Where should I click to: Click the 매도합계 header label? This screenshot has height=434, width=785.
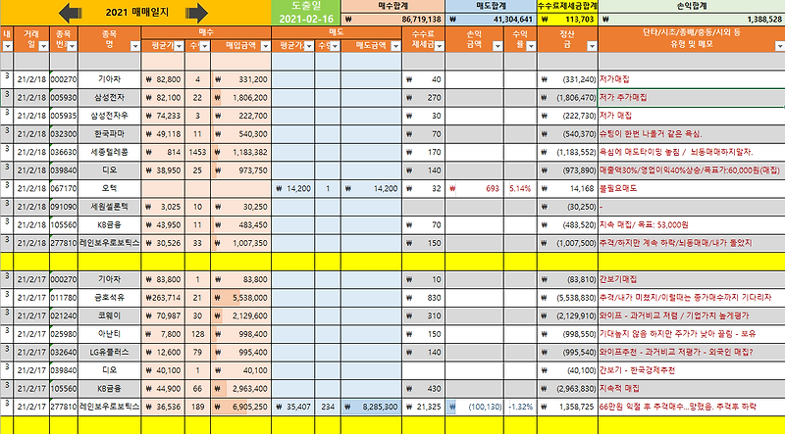pyautogui.click(x=491, y=6)
